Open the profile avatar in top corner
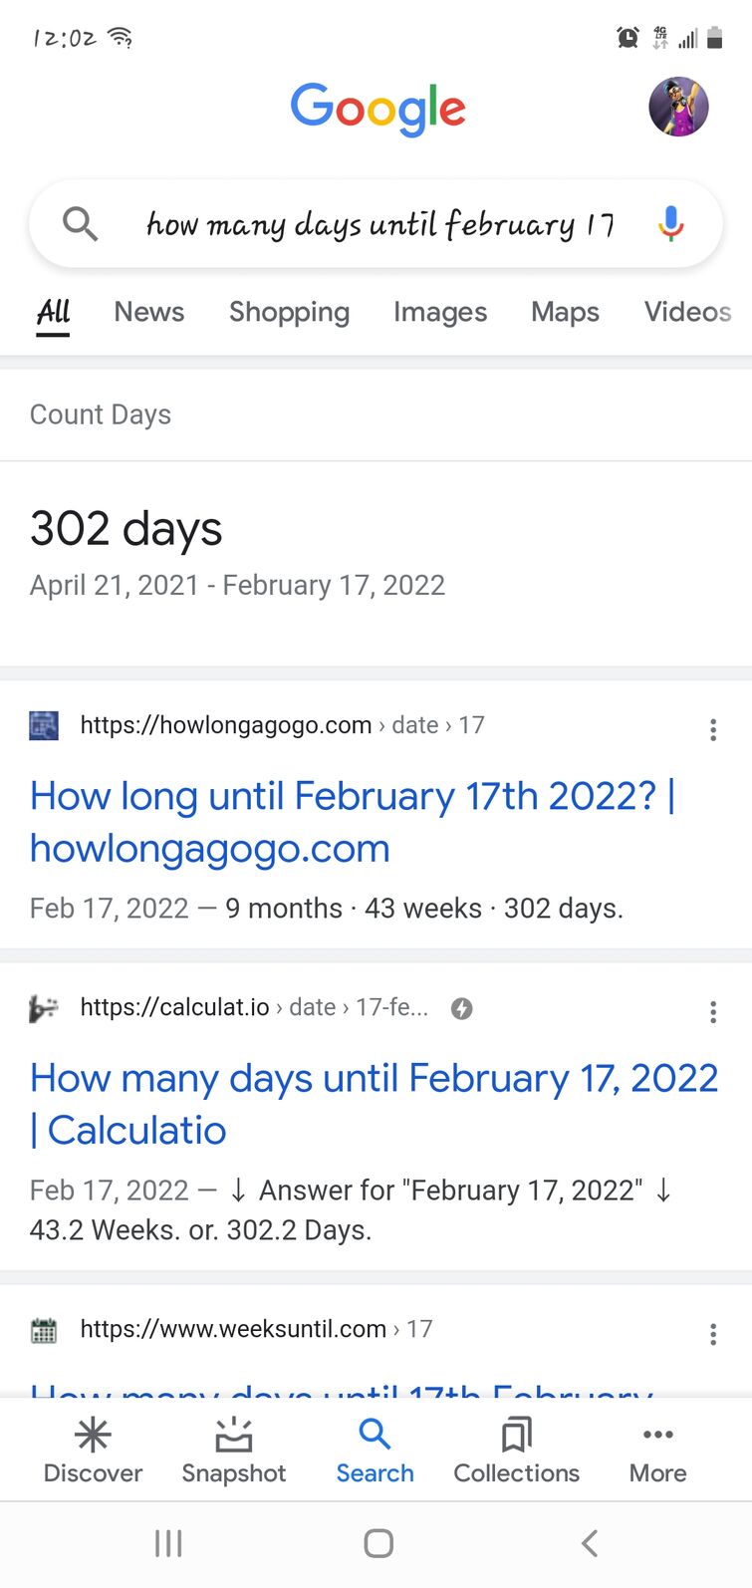This screenshot has width=752, height=1588. click(x=678, y=107)
